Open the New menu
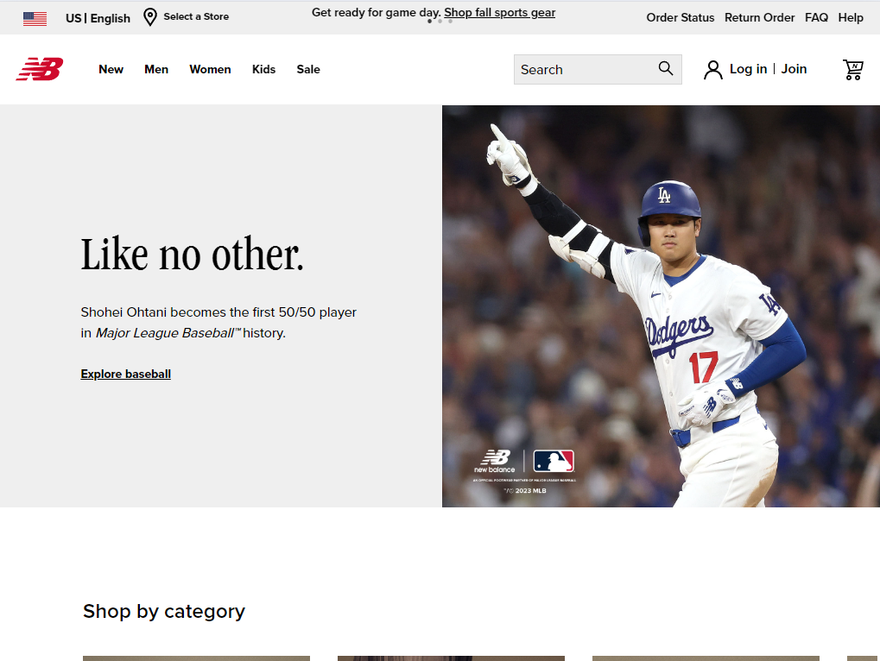The width and height of the screenshot is (880, 661). (111, 70)
